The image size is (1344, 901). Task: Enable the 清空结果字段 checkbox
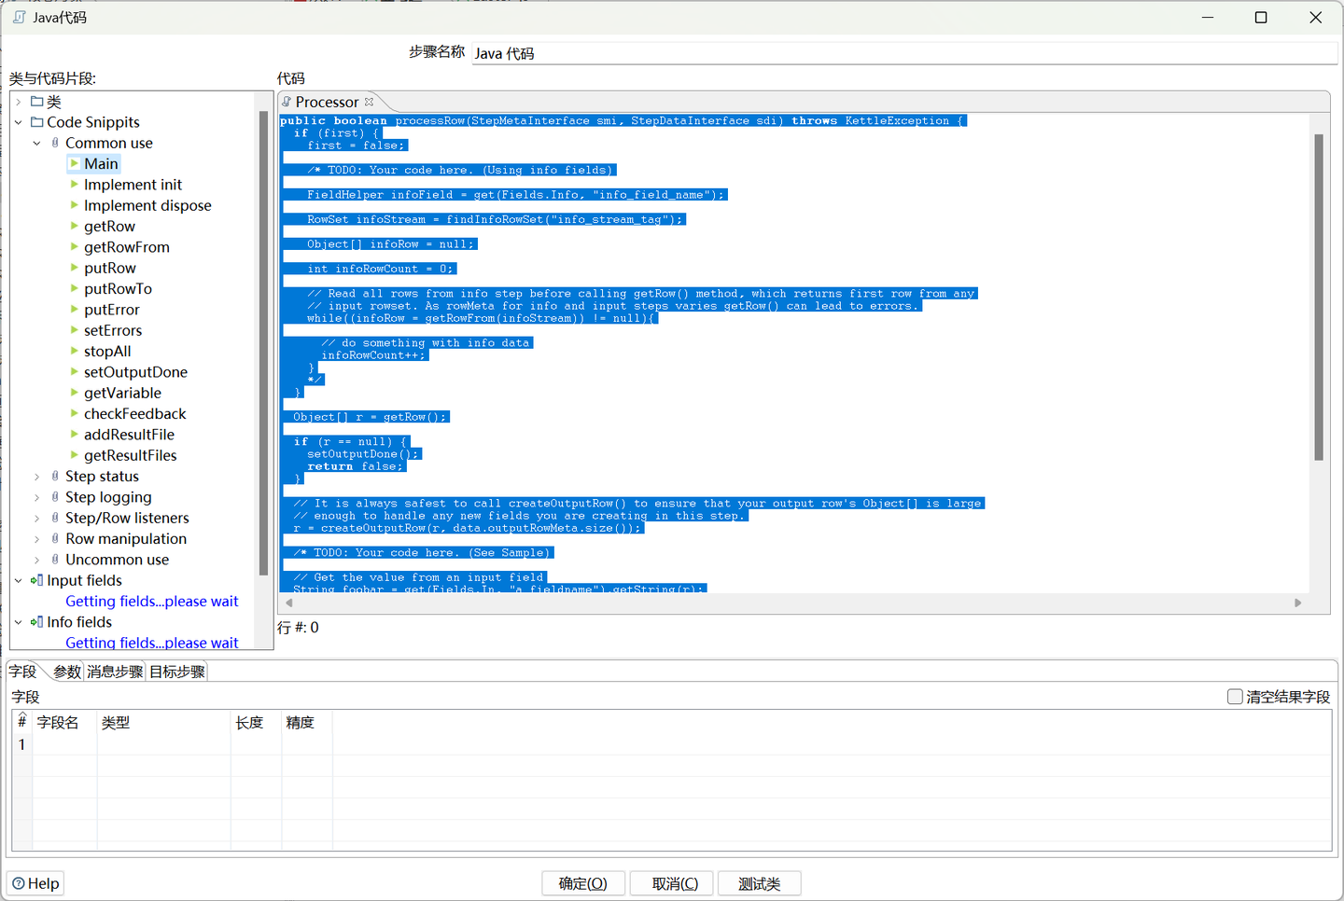pos(1236,696)
